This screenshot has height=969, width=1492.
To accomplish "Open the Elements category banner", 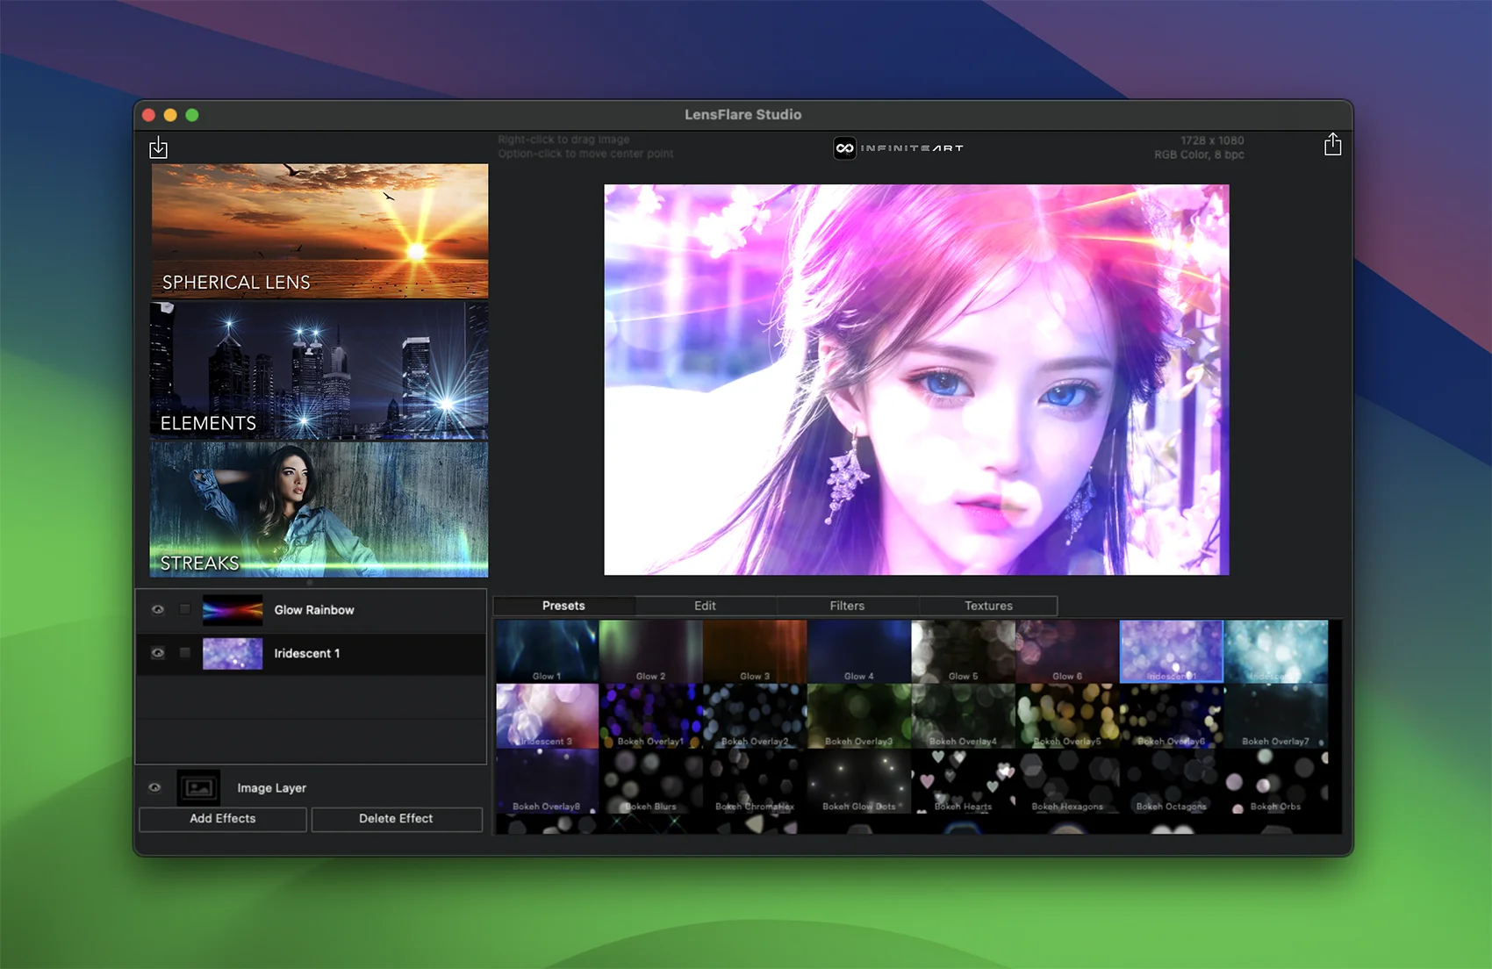I will point(319,370).
